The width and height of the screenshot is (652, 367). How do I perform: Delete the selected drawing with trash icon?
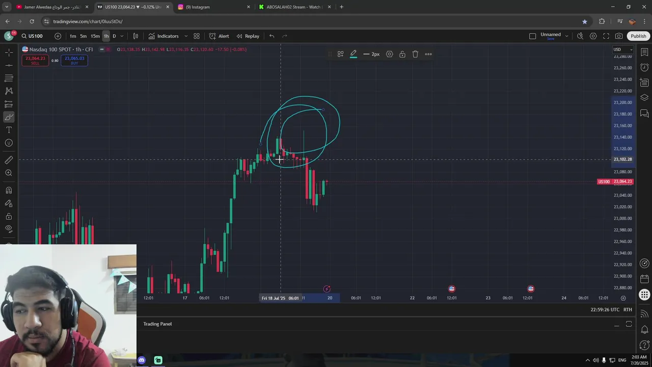point(415,54)
